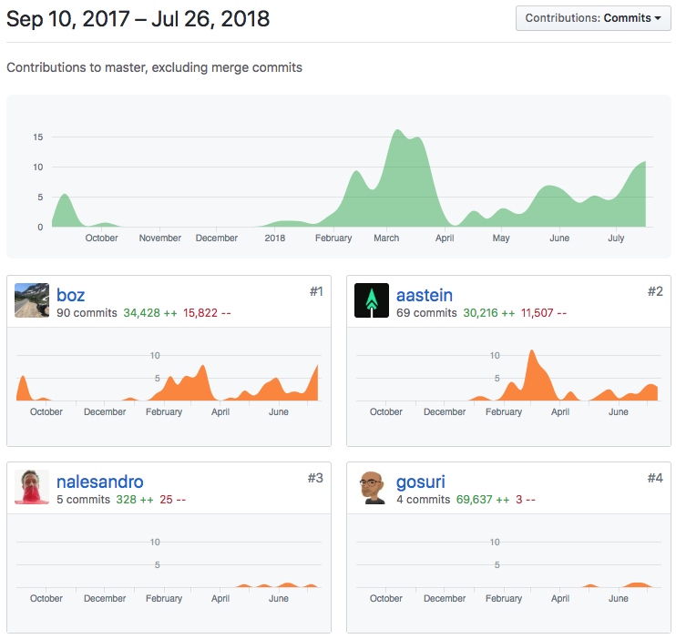Click aastein's 11,507 -- deletions count

[544, 313]
